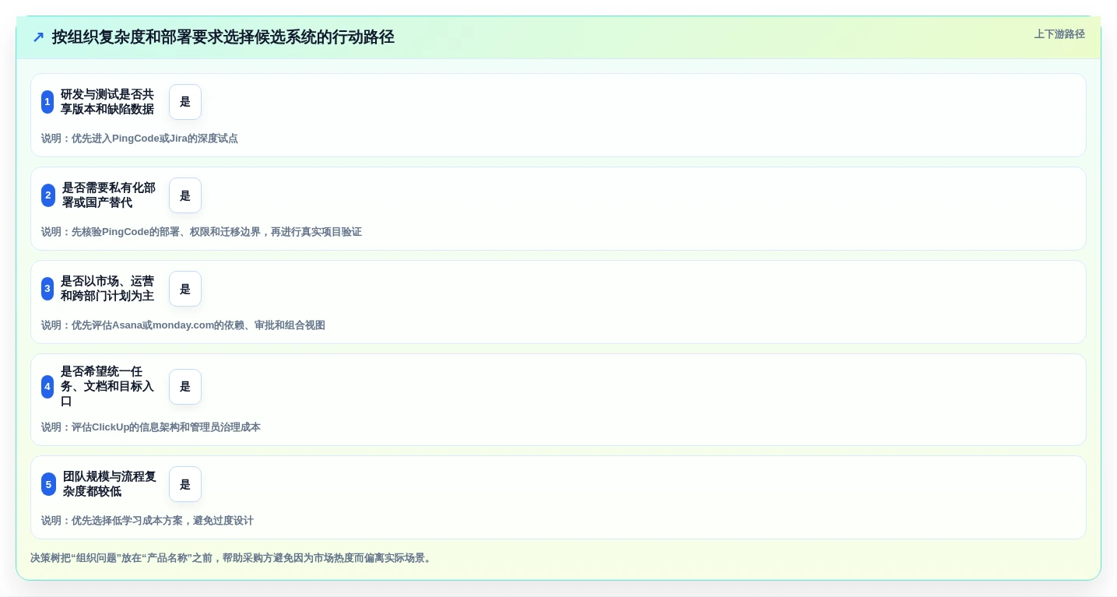The height and width of the screenshot is (597, 1117).
Task: Click the note 优先进入PingCode或Jira的深度试点
Action: click(139, 139)
